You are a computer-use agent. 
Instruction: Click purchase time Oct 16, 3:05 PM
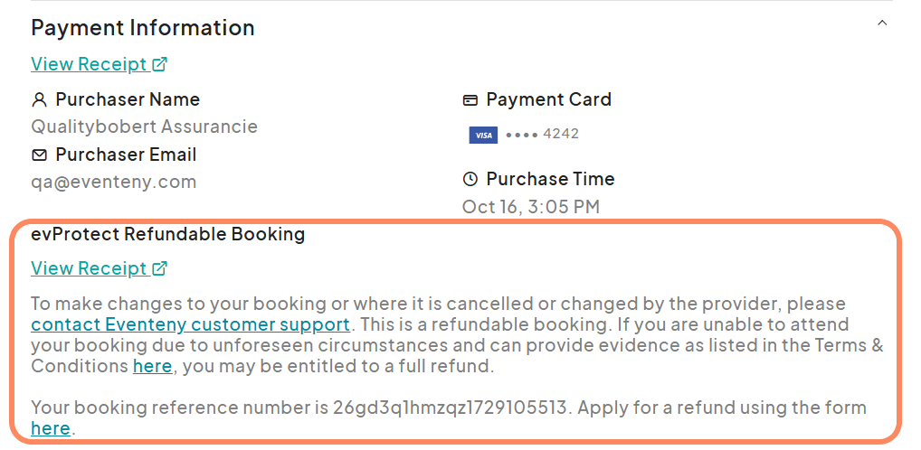point(530,207)
